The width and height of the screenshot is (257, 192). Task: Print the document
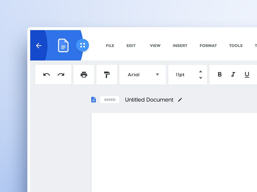[x=84, y=75]
